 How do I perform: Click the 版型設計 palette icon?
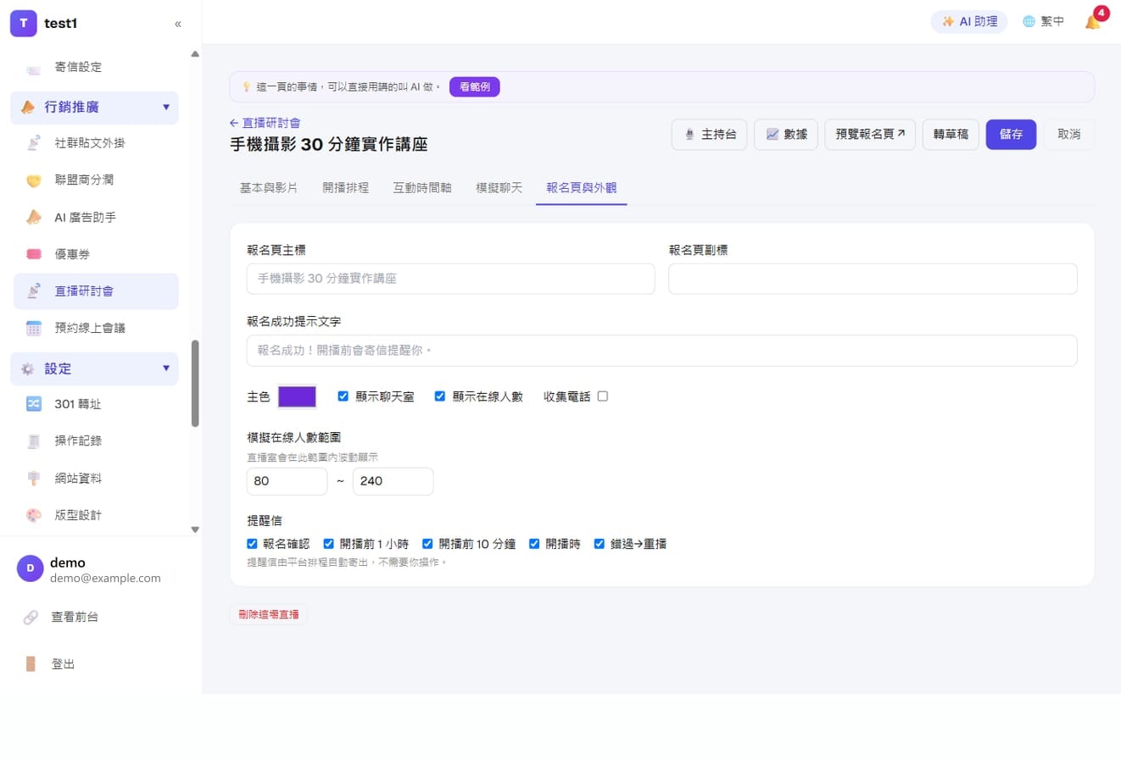[x=34, y=515]
